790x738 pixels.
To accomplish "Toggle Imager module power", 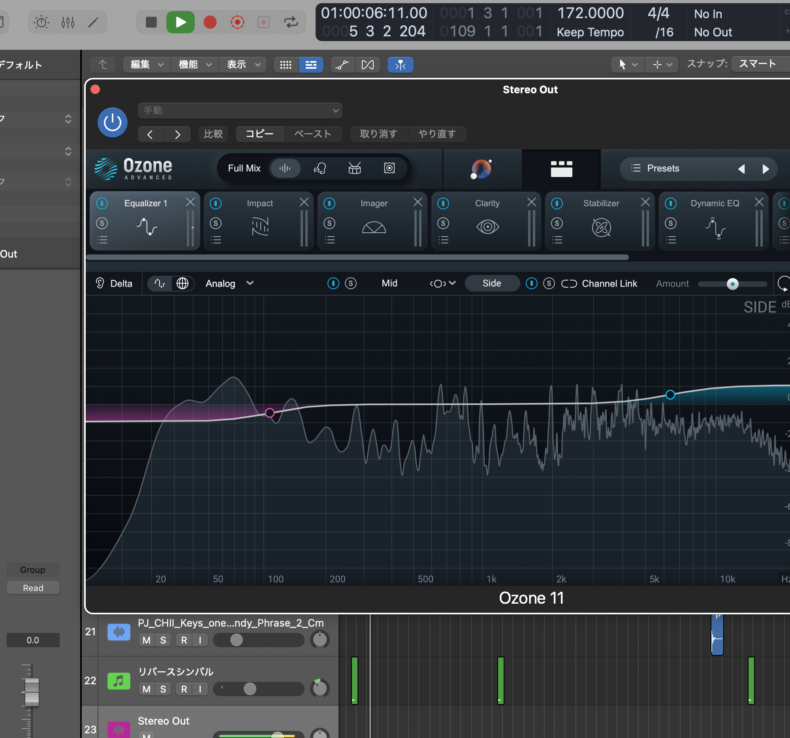I will tap(329, 203).
